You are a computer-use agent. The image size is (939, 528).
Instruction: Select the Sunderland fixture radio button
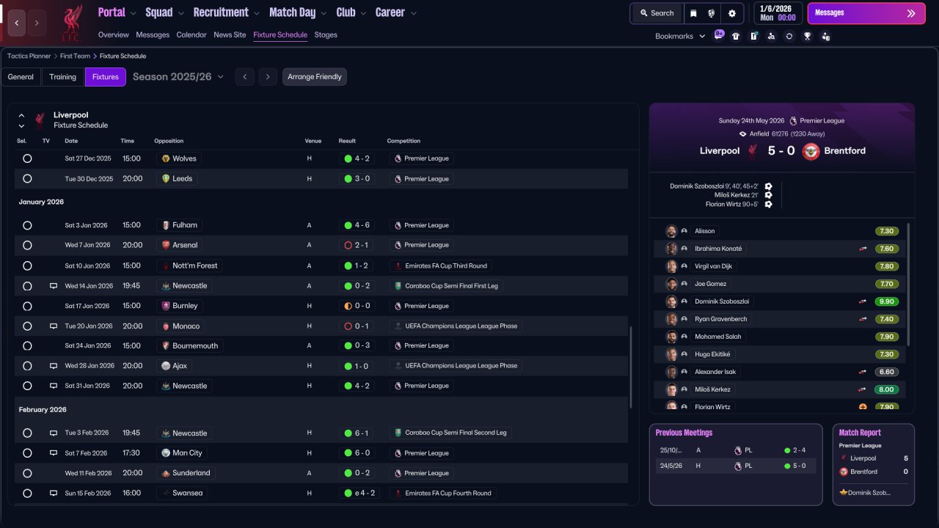(x=27, y=473)
